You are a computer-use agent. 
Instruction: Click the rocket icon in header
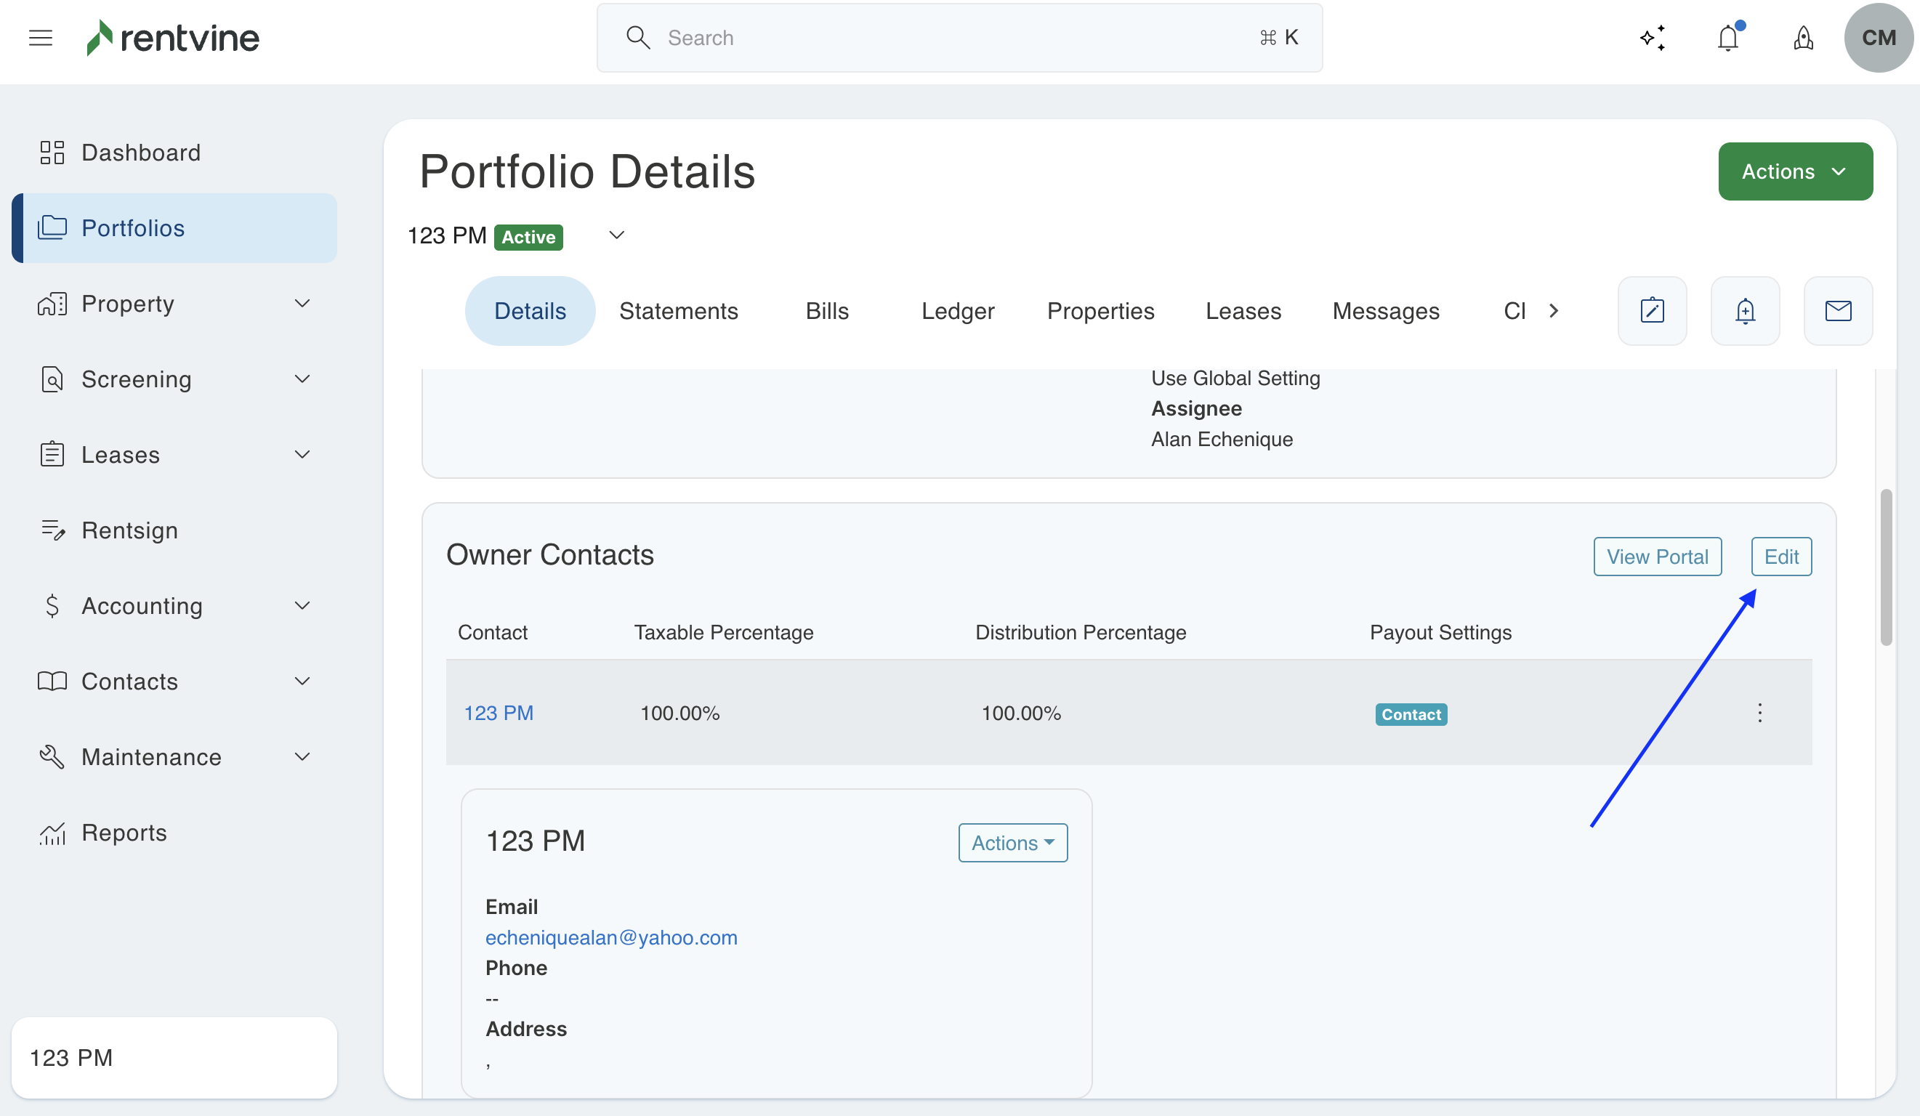pos(1803,37)
